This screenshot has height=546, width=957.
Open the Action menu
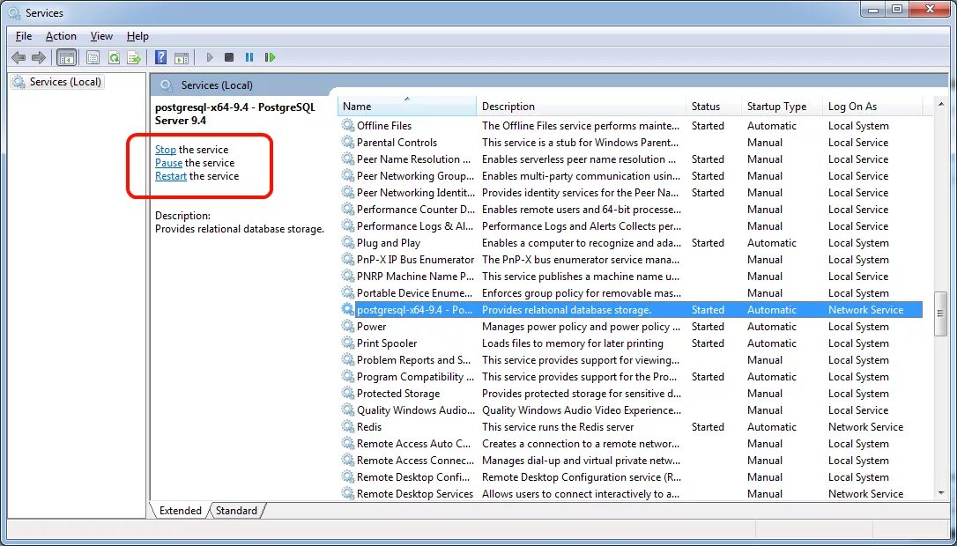[61, 36]
